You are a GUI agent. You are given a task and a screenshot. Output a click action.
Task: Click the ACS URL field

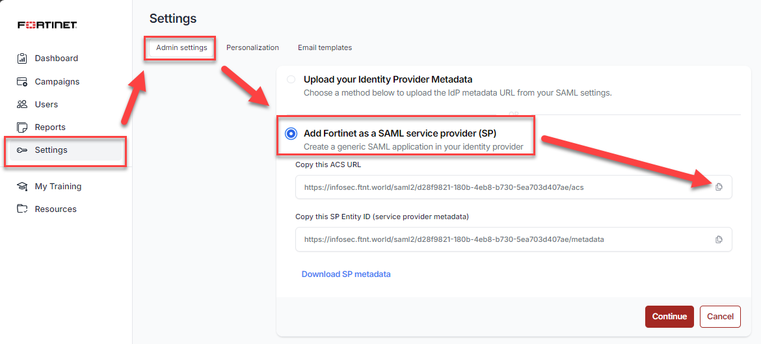pyautogui.click(x=513, y=187)
